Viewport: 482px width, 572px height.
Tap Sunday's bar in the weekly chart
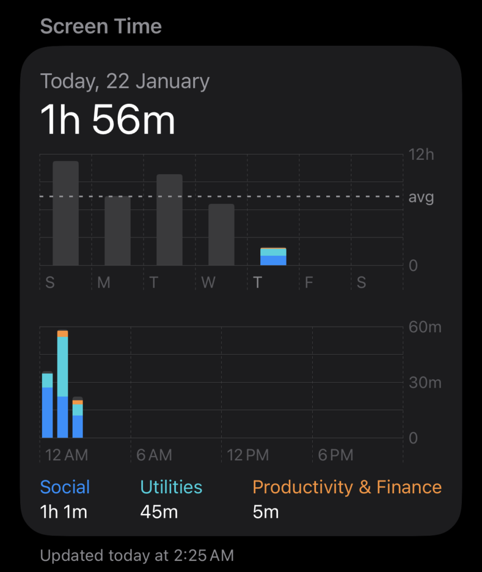click(x=65, y=213)
